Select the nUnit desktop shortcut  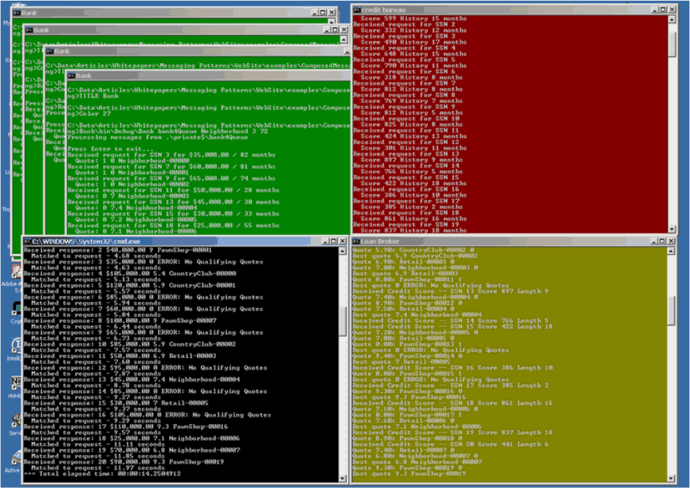coord(15,386)
